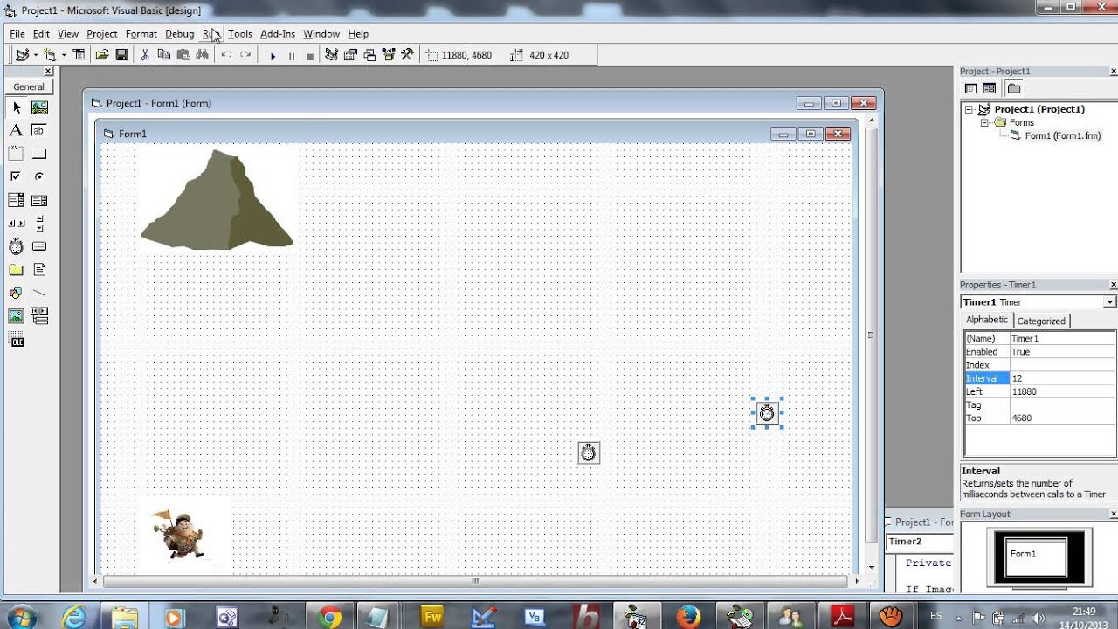The width and height of the screenshot is (1118, 629).
Task: Select the Frame control tool
Action: pyautogui.click(x=16, y=154)
